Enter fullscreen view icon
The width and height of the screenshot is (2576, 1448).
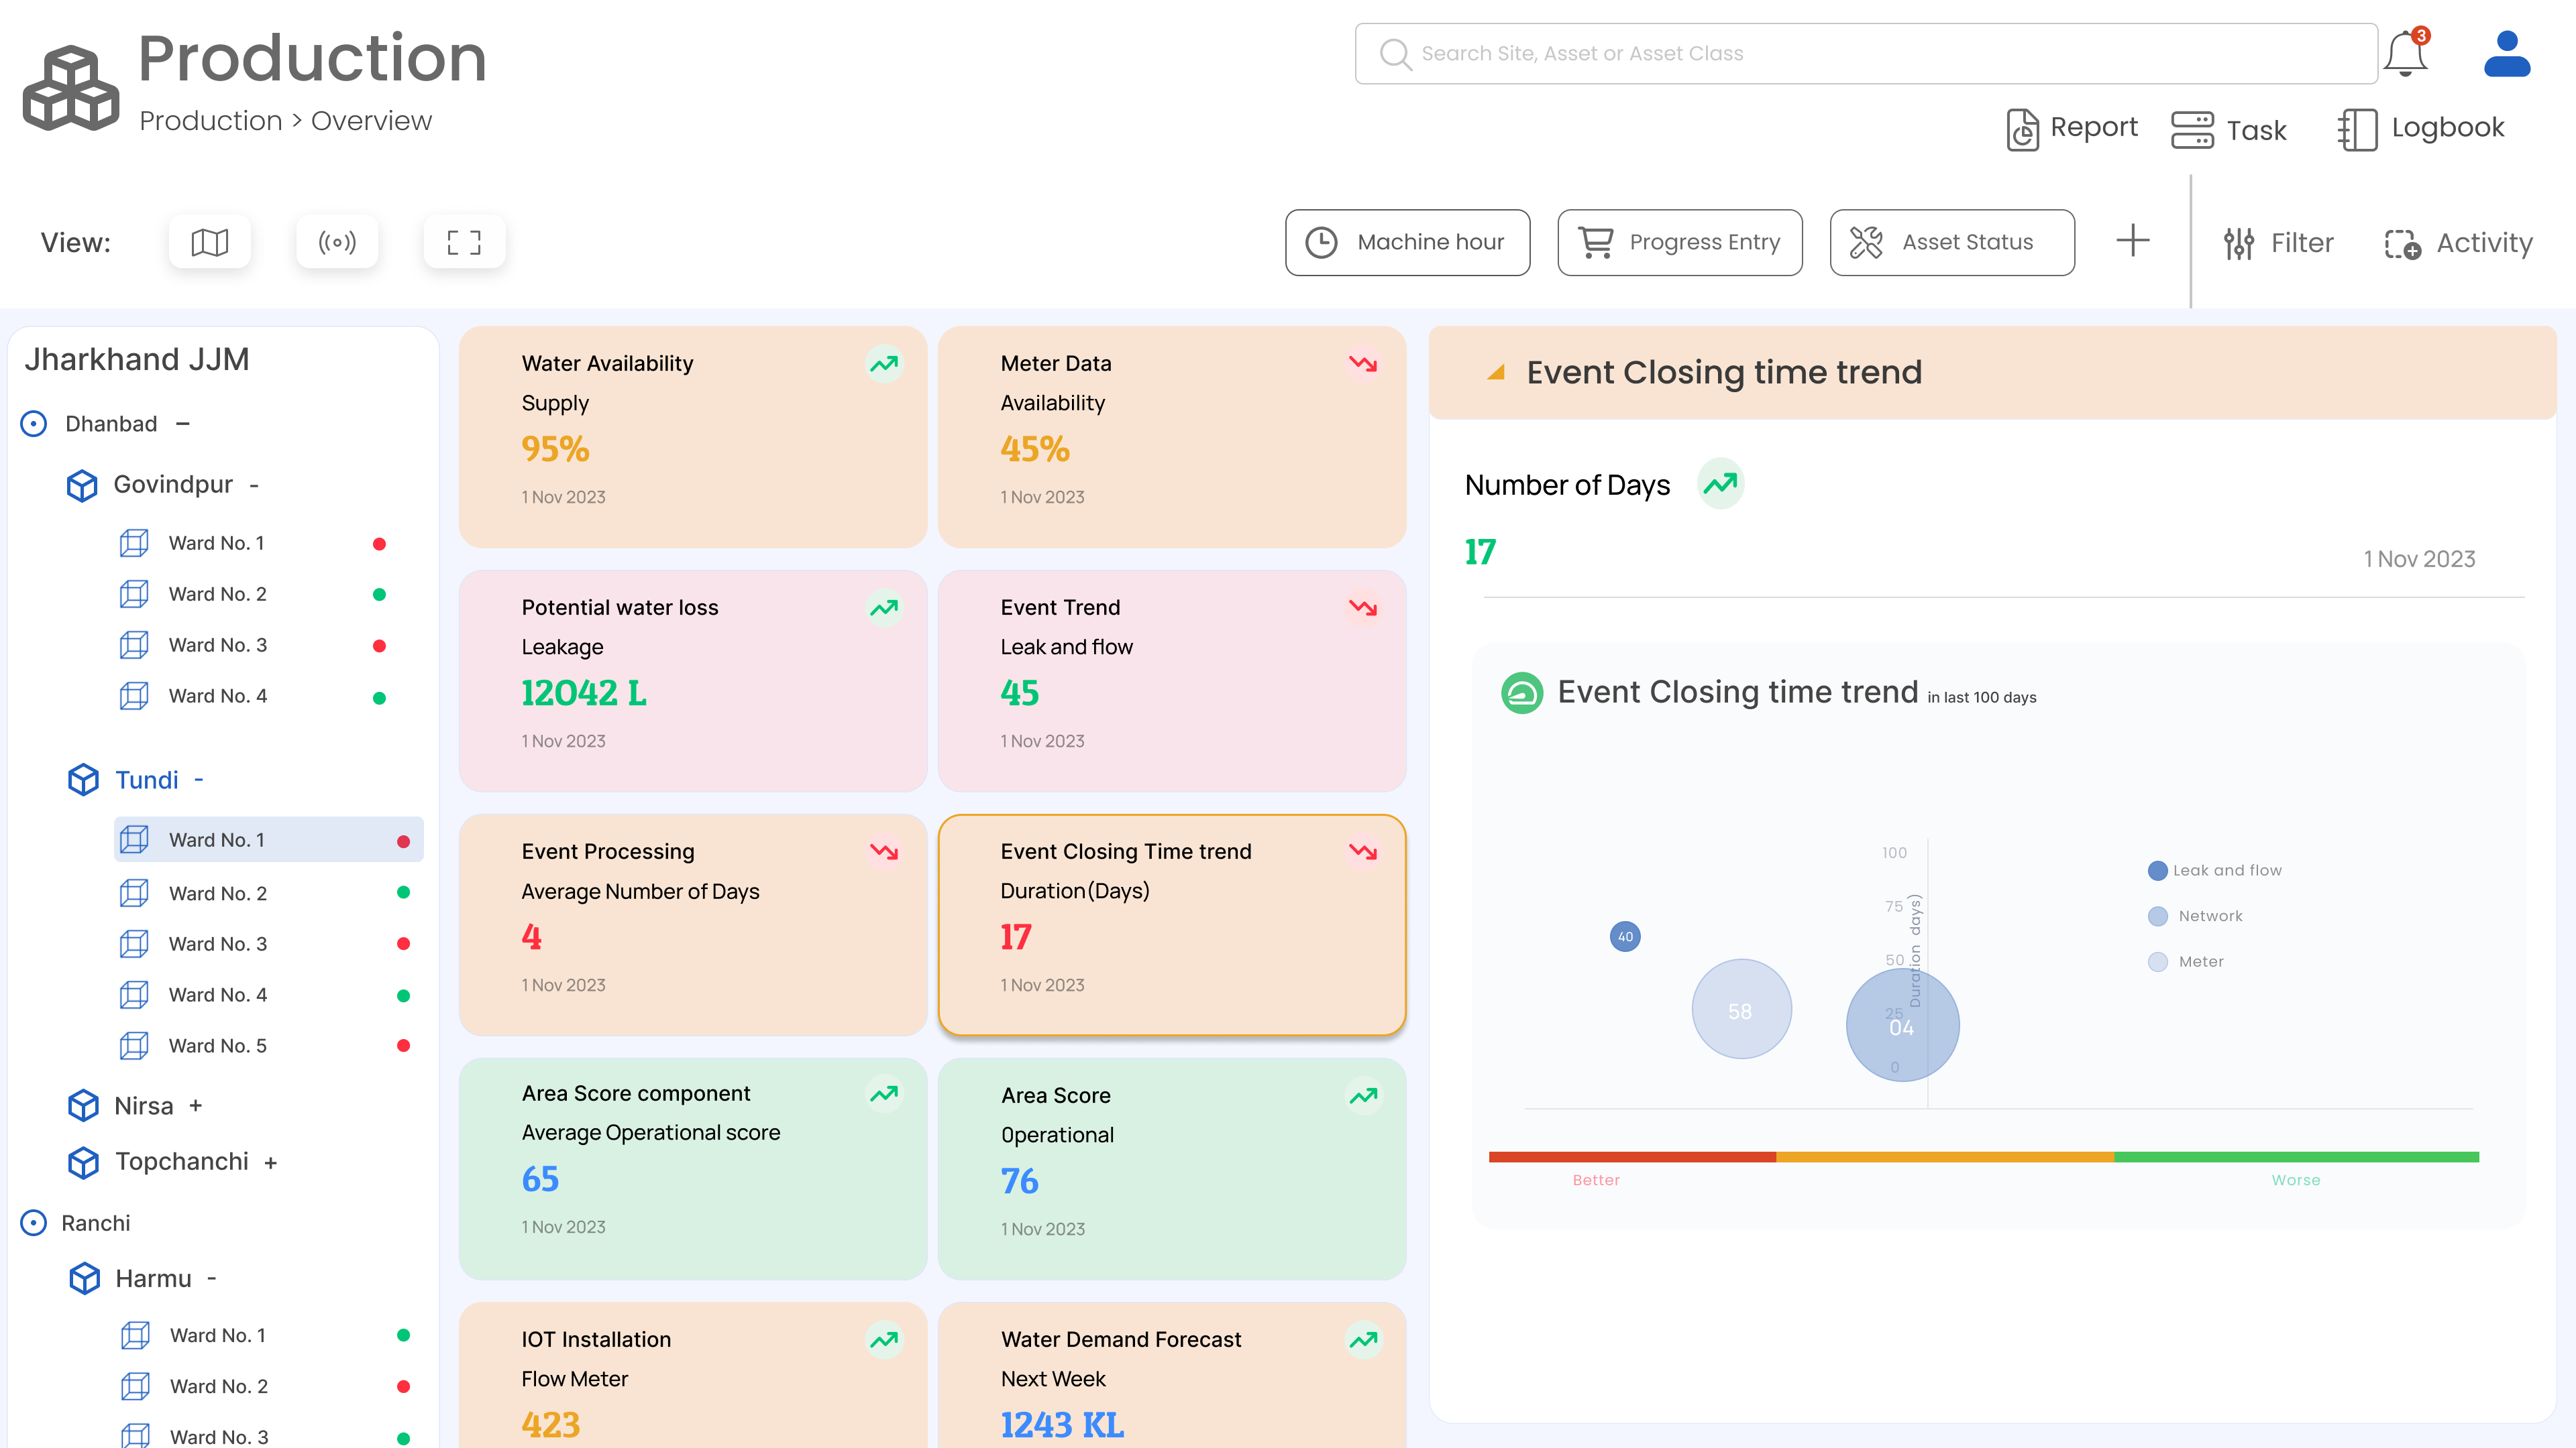[464, 242]
